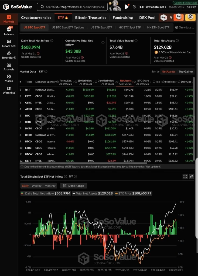The width and height of the screenshot is (198, 276).
Task: Click info icon beside Total Value Traded
Action: [136, 40]
